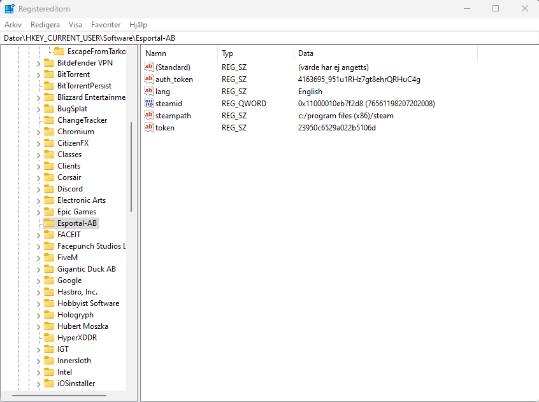Click the steampath string value icon
Screen dimensions: 539x402
(x=149, y=115)
